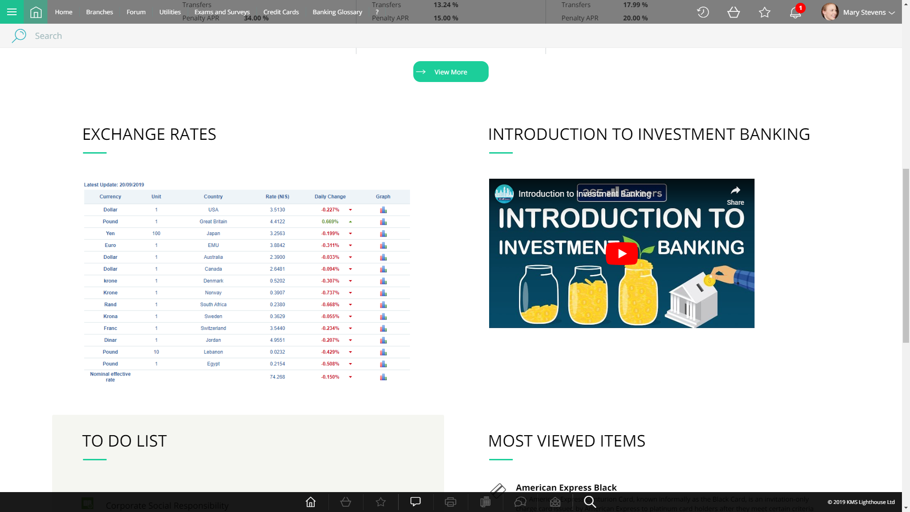This screenshot has height=512, width=910.
Task: Open graph icon for Pound Great Britain
Action: pos(383,222)
